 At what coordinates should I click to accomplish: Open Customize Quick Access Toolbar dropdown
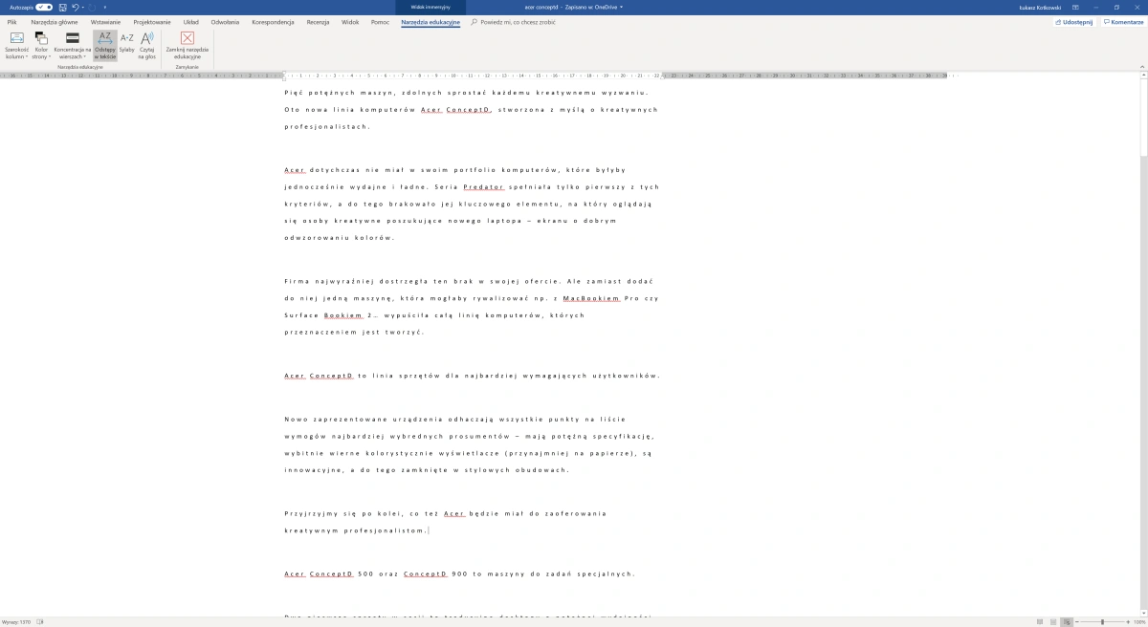(104, 7)
